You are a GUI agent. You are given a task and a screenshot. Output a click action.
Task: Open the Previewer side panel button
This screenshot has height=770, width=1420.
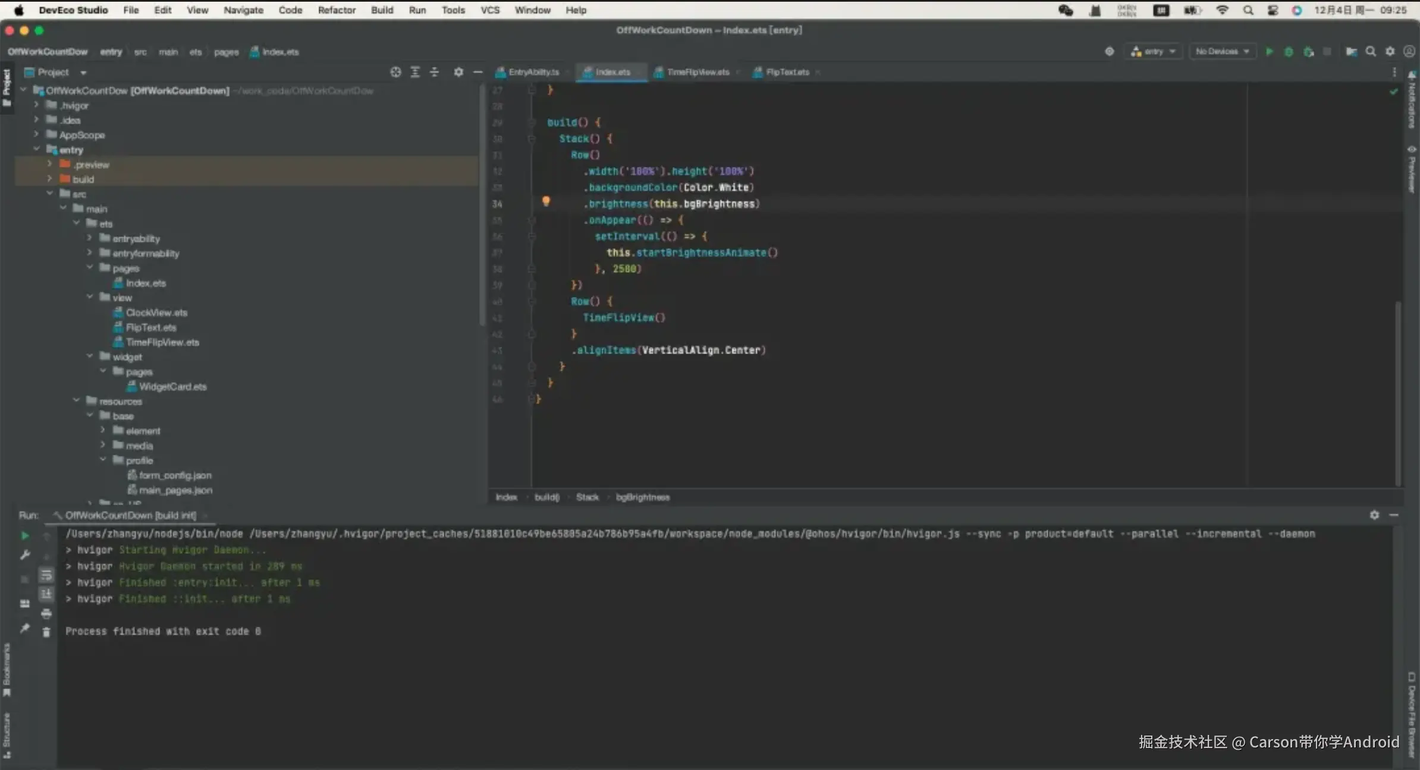[1412, 169]
